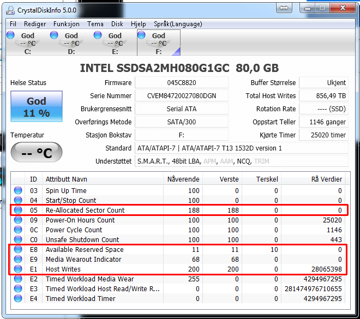Select disk F: status tab
The image size is (360, 319).
(159, 43)
